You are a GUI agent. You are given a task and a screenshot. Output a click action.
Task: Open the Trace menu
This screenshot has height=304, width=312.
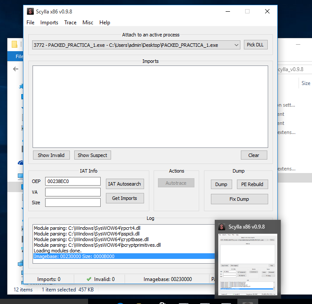[x=70, y=23]
